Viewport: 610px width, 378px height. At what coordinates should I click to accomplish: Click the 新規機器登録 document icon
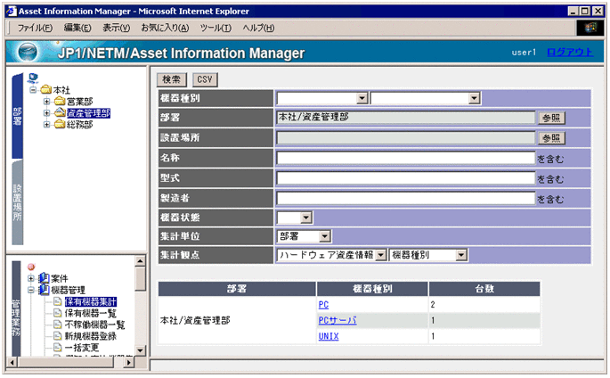(57, 335)
